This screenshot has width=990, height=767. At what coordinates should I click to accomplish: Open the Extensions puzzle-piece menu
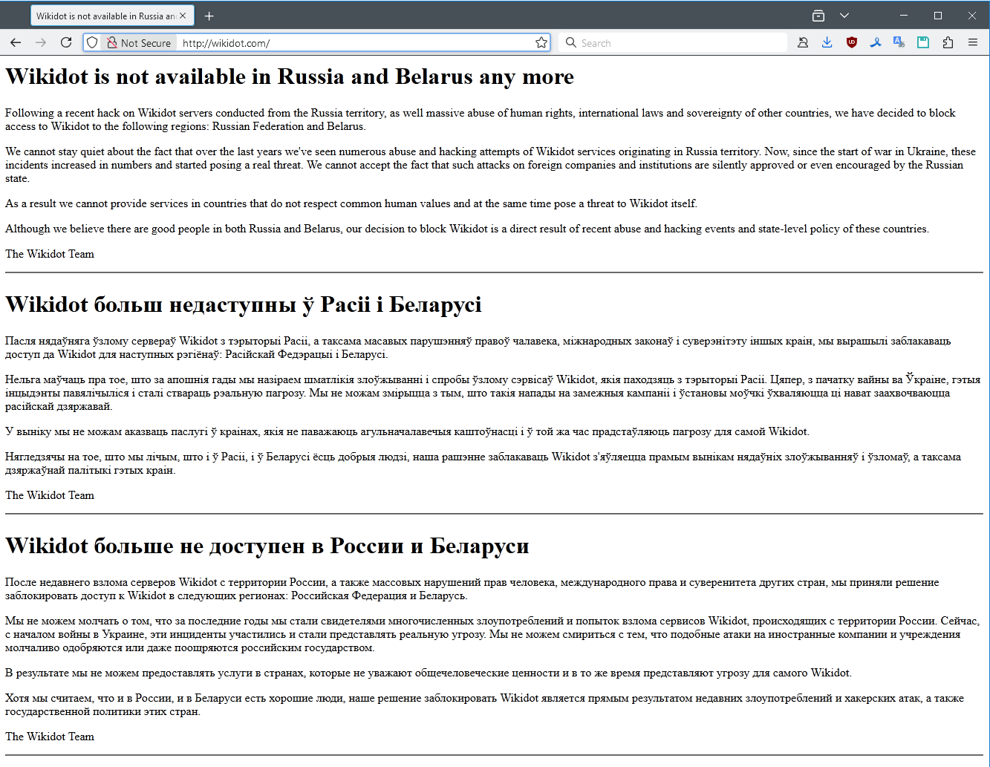(x=948, y=43)
